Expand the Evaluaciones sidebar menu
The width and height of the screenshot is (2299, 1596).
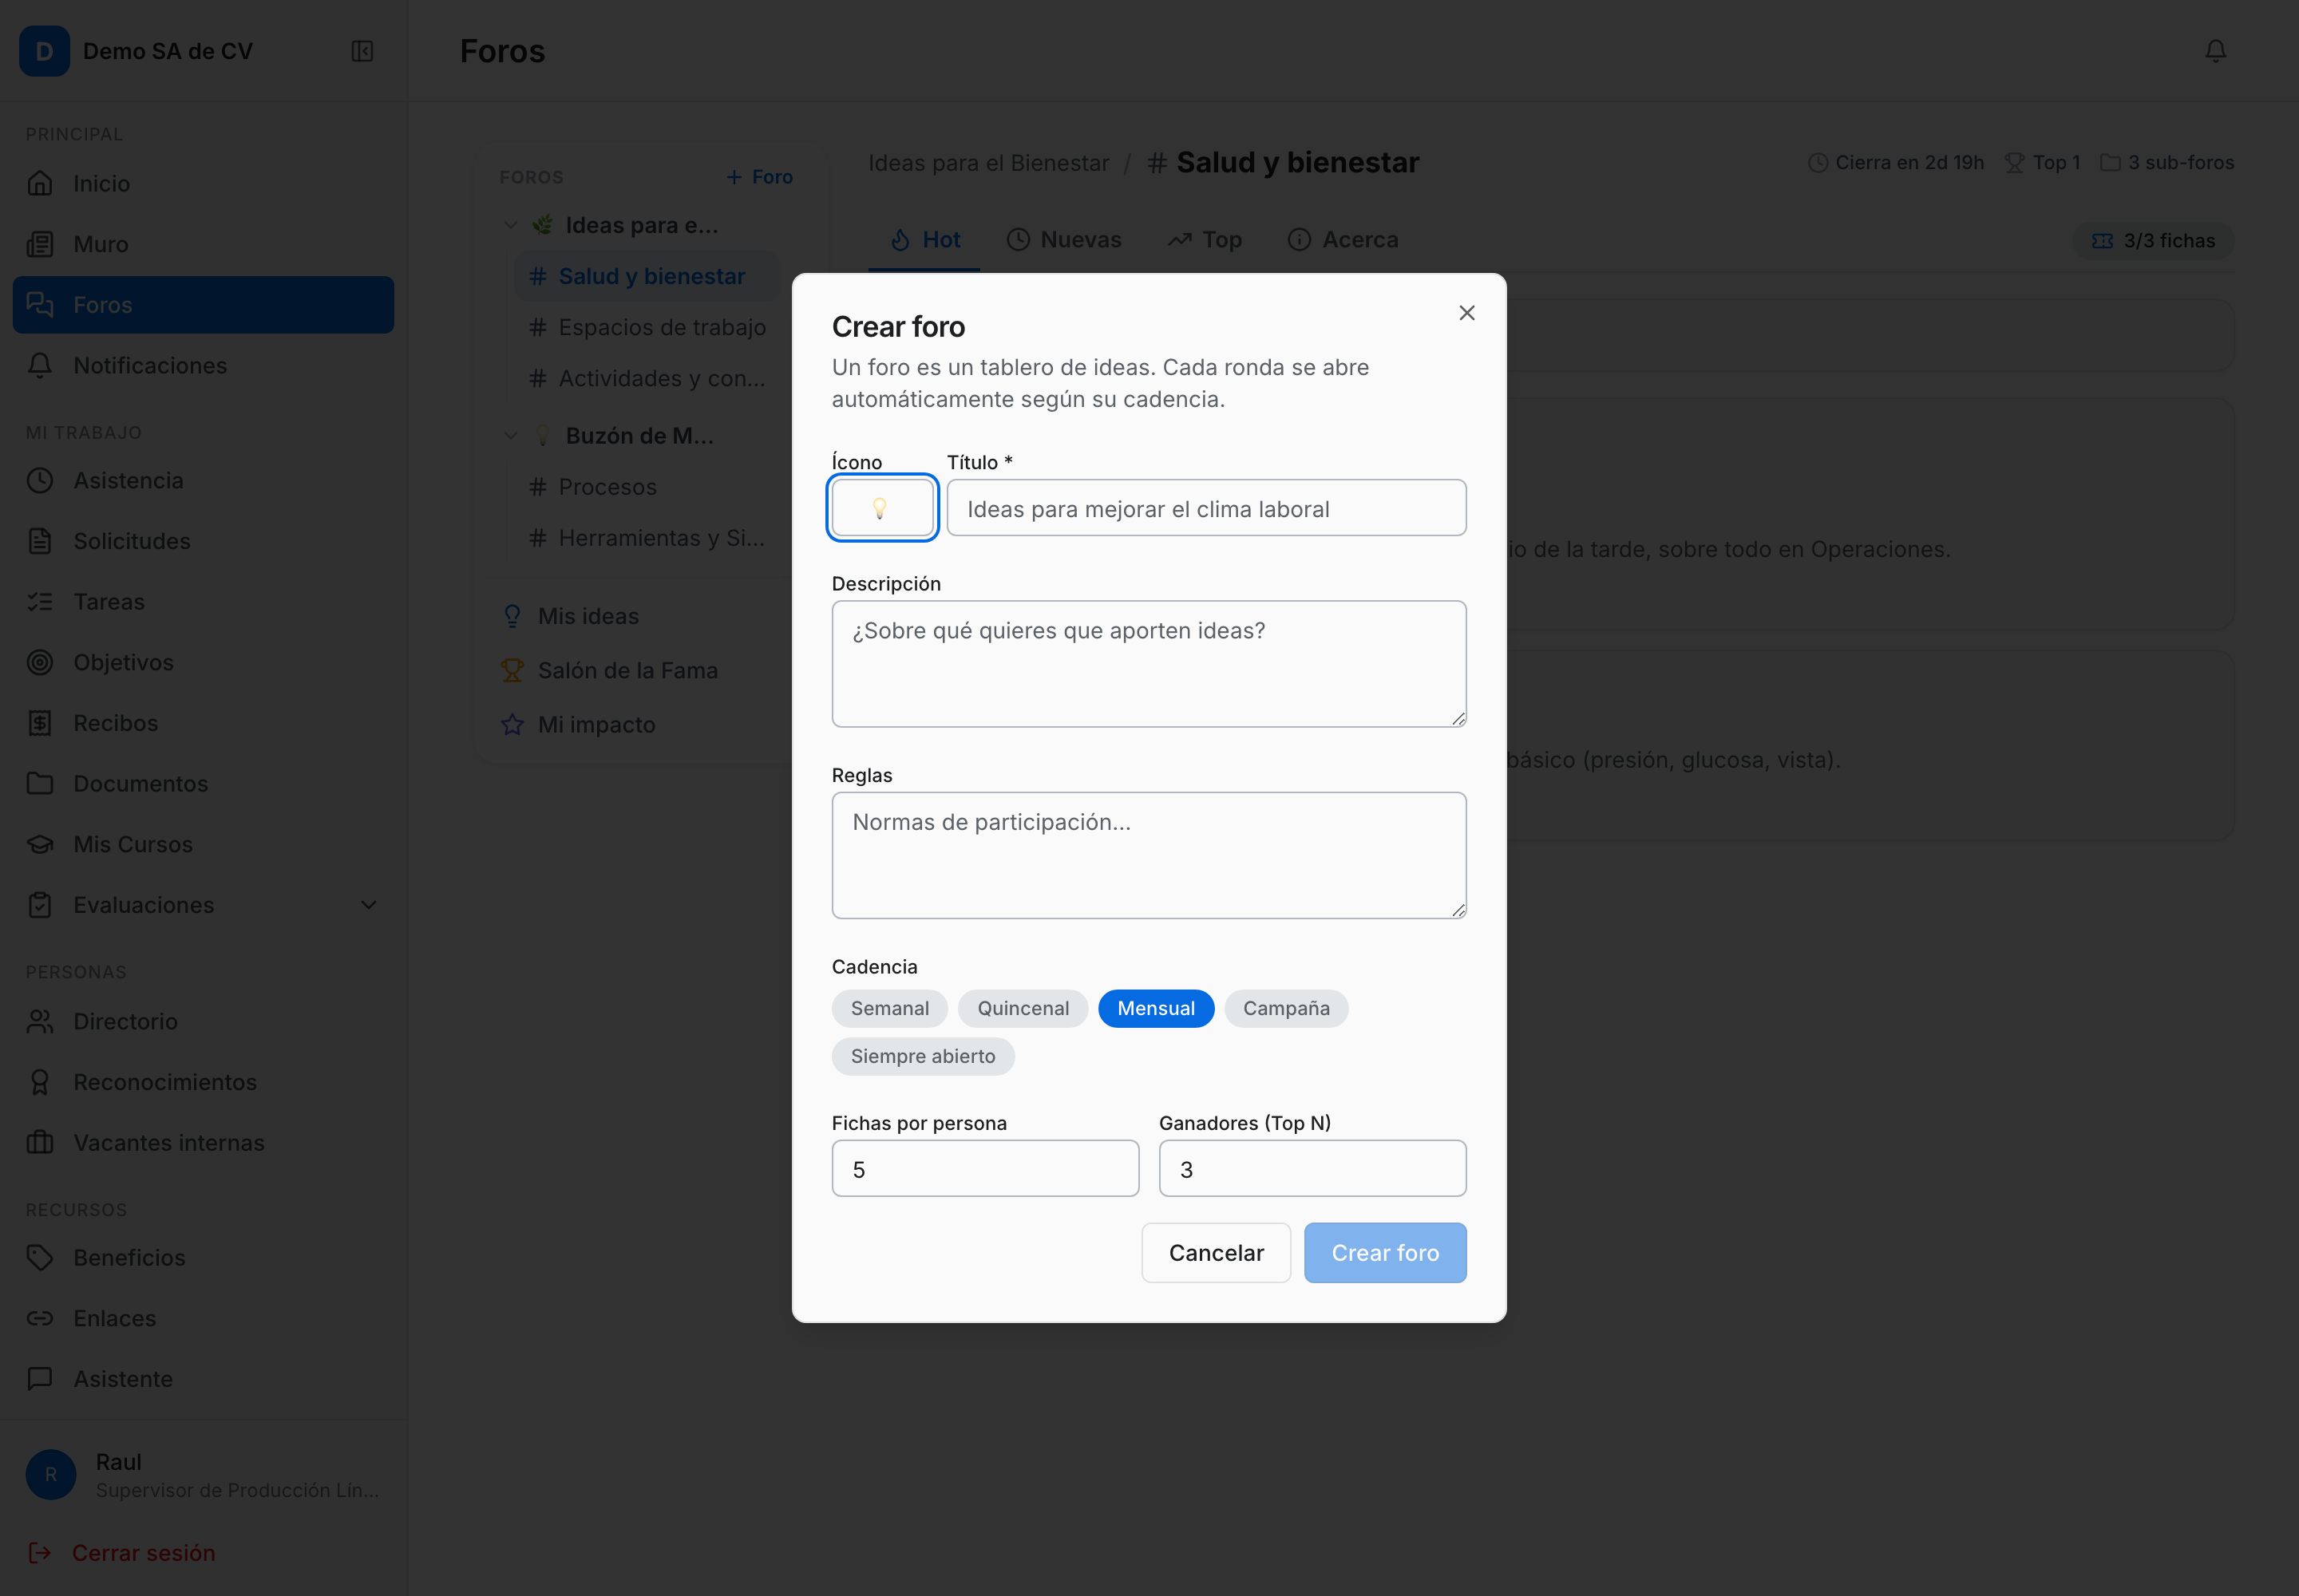click(368, 905)
